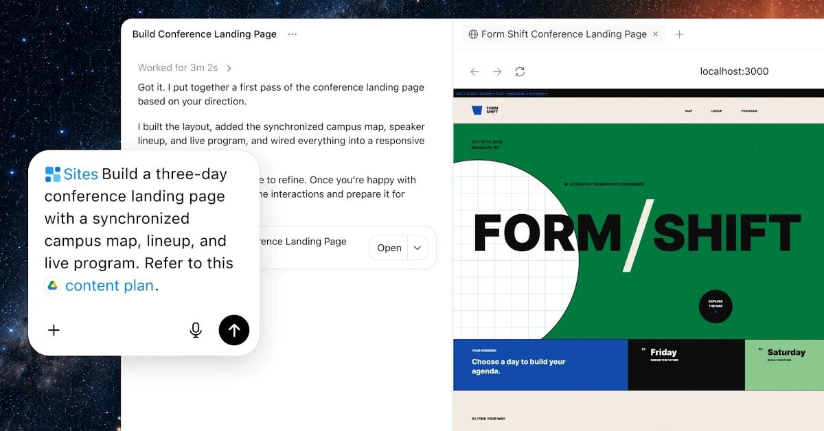Click the Open button for the landing page
The width and height of the screenshot is (824, 431).
[x=389, y=248]
